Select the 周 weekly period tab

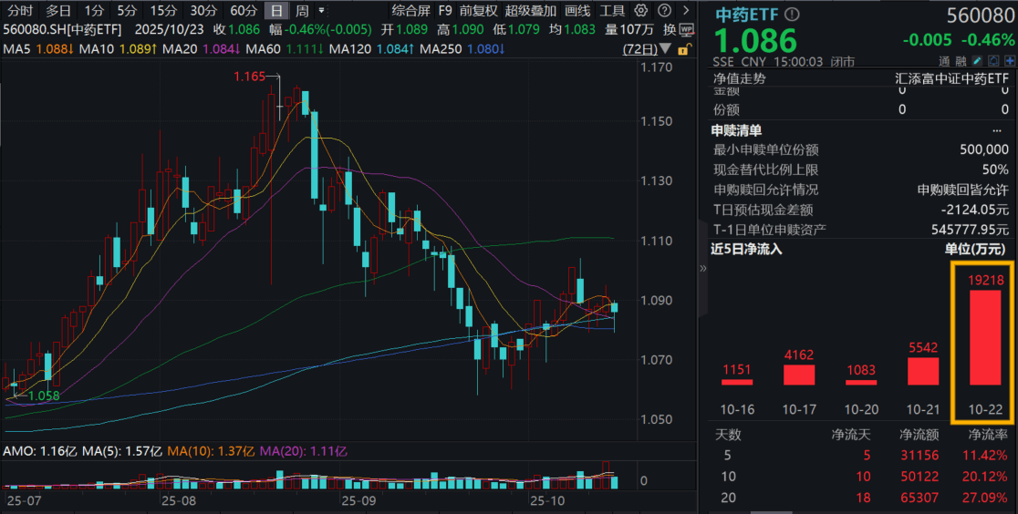point(302,10)
